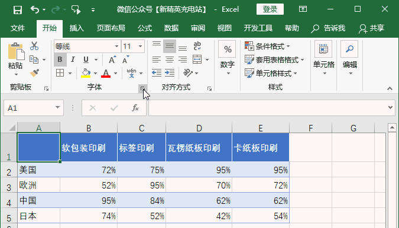Decrease indent icon
399x228 pixels.
(157, 73)
